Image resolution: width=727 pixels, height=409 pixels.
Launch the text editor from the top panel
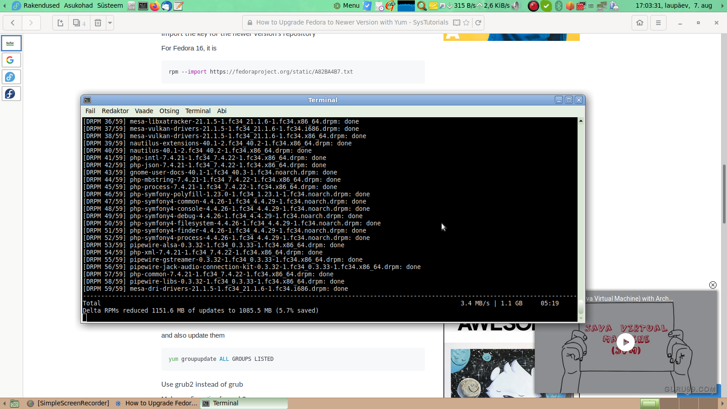click(179, 6)
